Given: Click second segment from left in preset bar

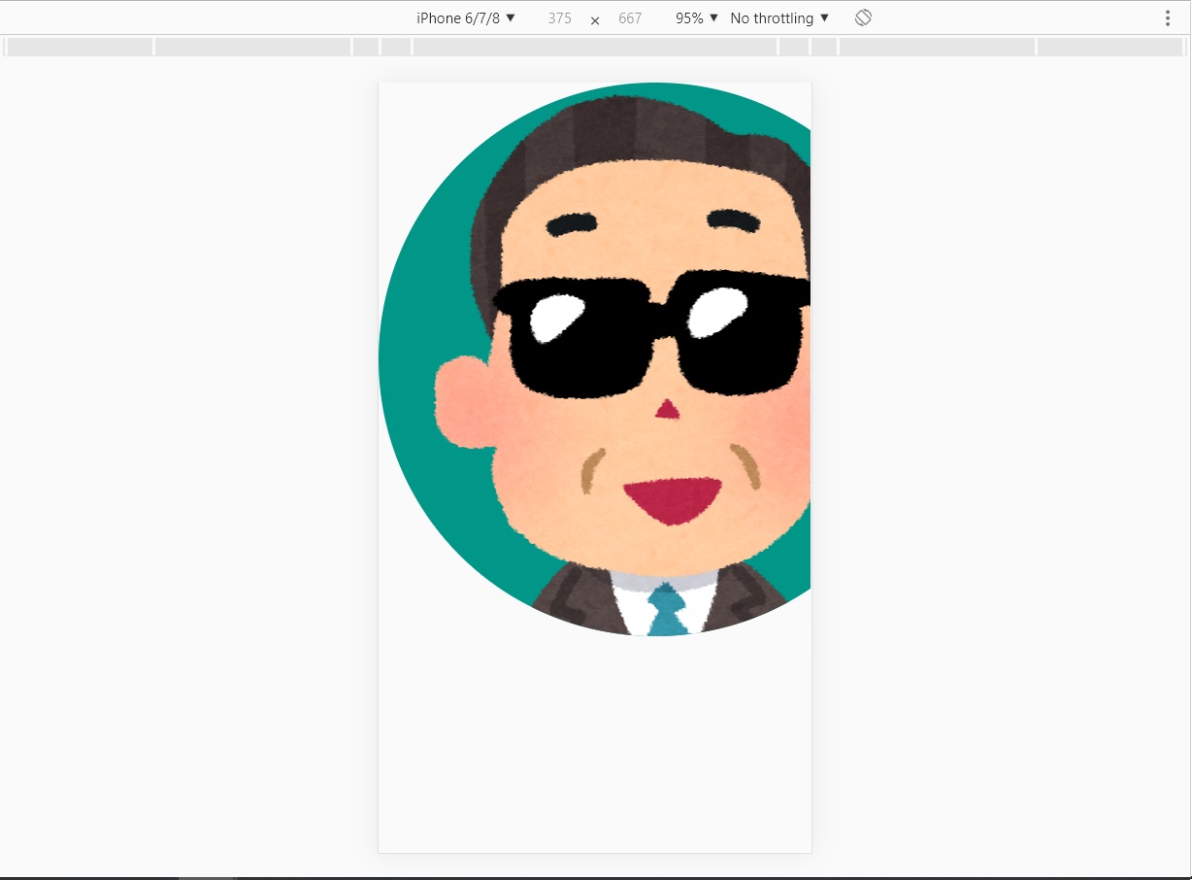Looking at the screenshot, I should pos(252,47).
